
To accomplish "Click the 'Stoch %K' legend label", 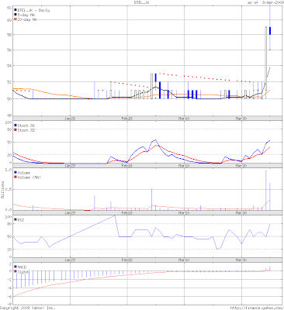I will (x=26, y=126).
